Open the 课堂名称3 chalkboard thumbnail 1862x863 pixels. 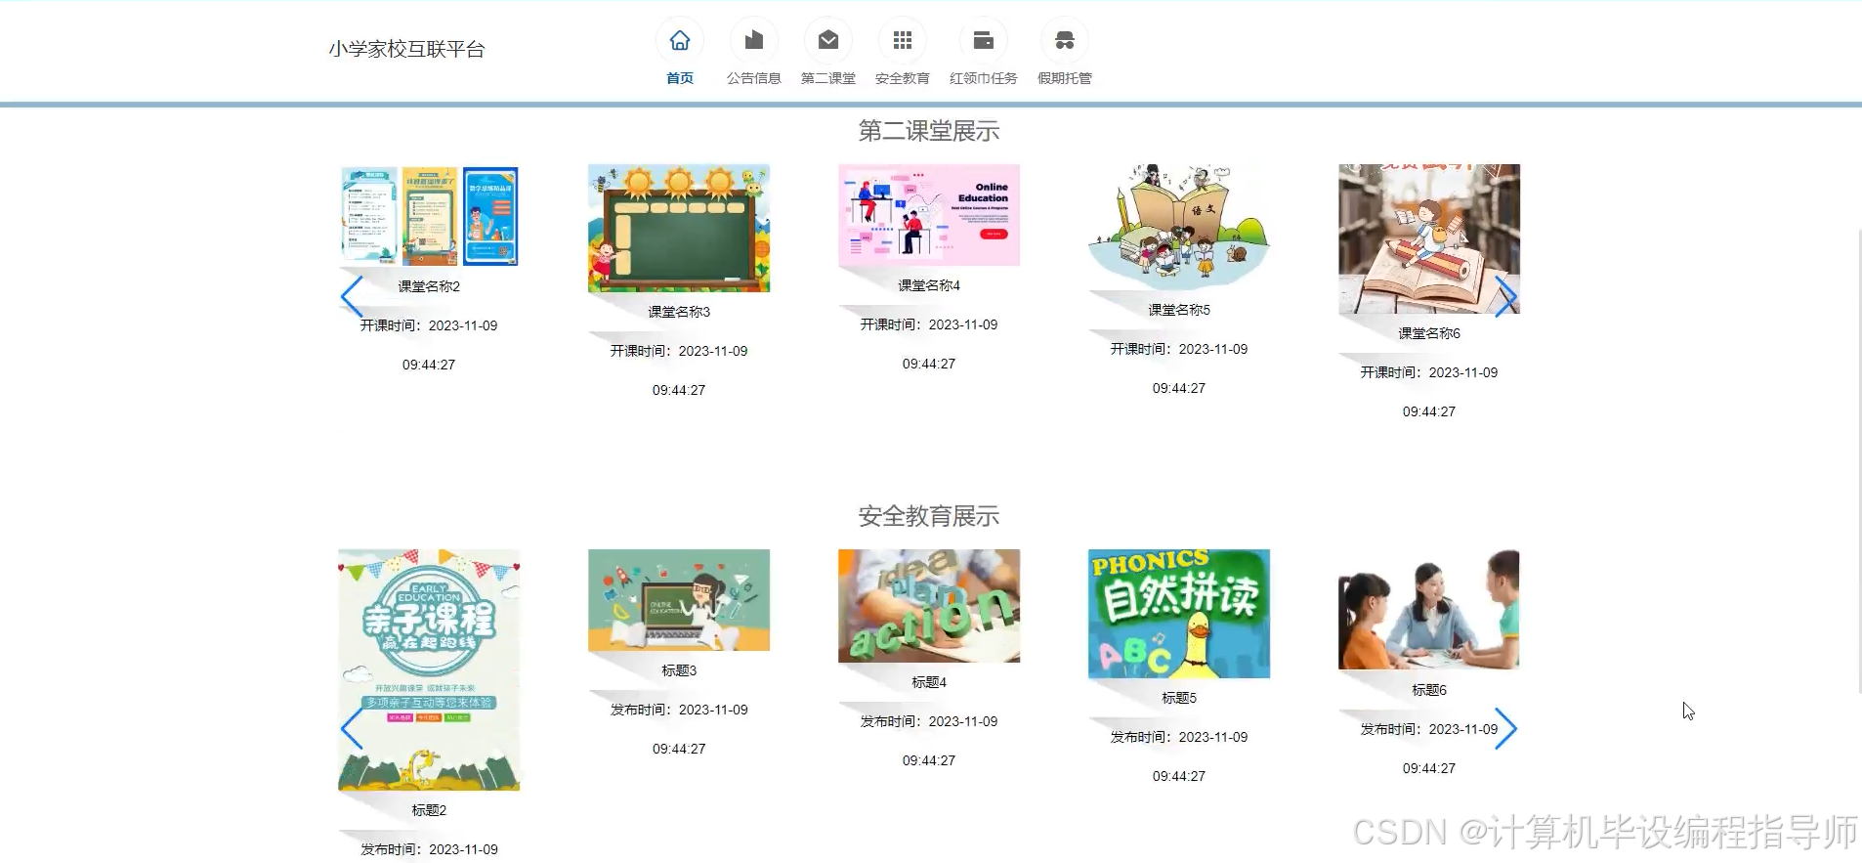pos(679,229)
